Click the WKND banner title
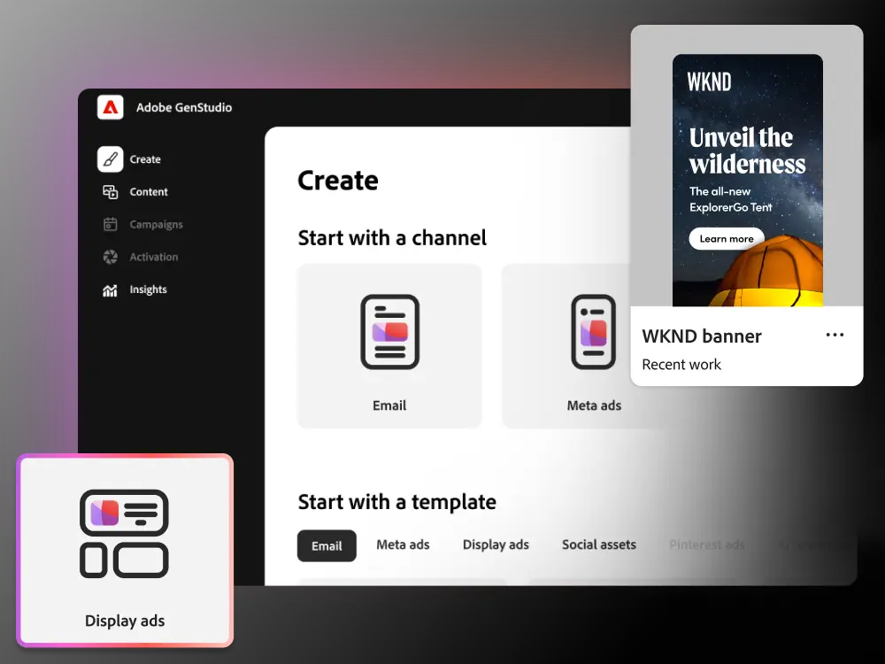Image resolution: width=885 pixels, height=664 pixels. [x=702, y=336]
